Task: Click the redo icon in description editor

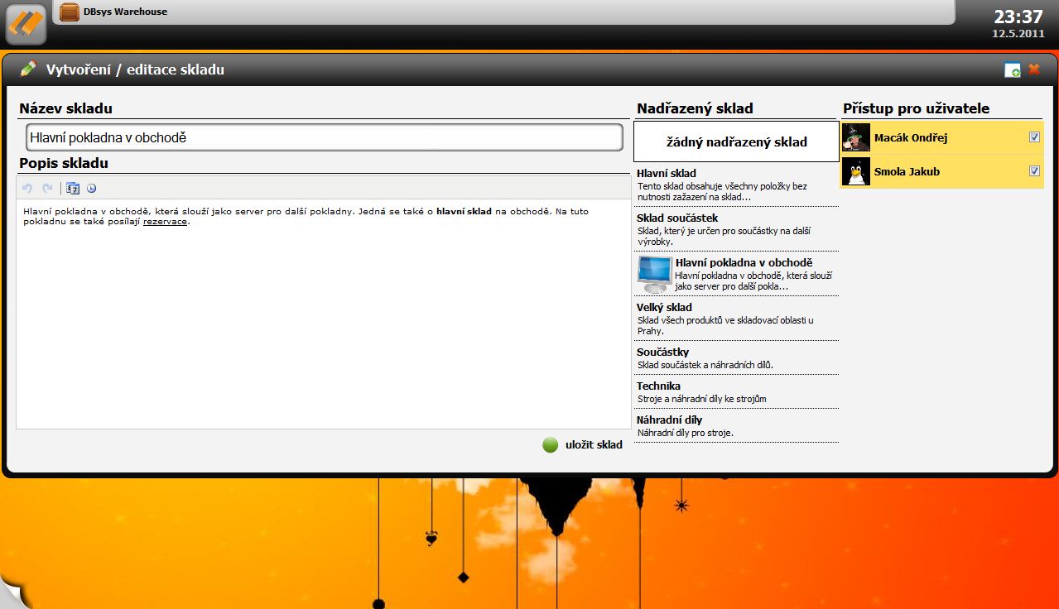Action: coord(47,188)
